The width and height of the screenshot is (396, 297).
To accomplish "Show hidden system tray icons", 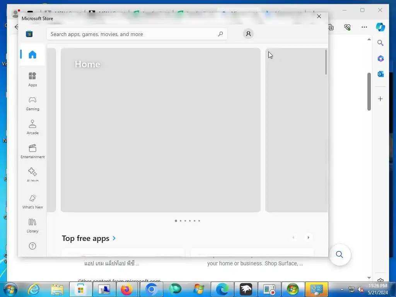I will [x=342, y=289].
